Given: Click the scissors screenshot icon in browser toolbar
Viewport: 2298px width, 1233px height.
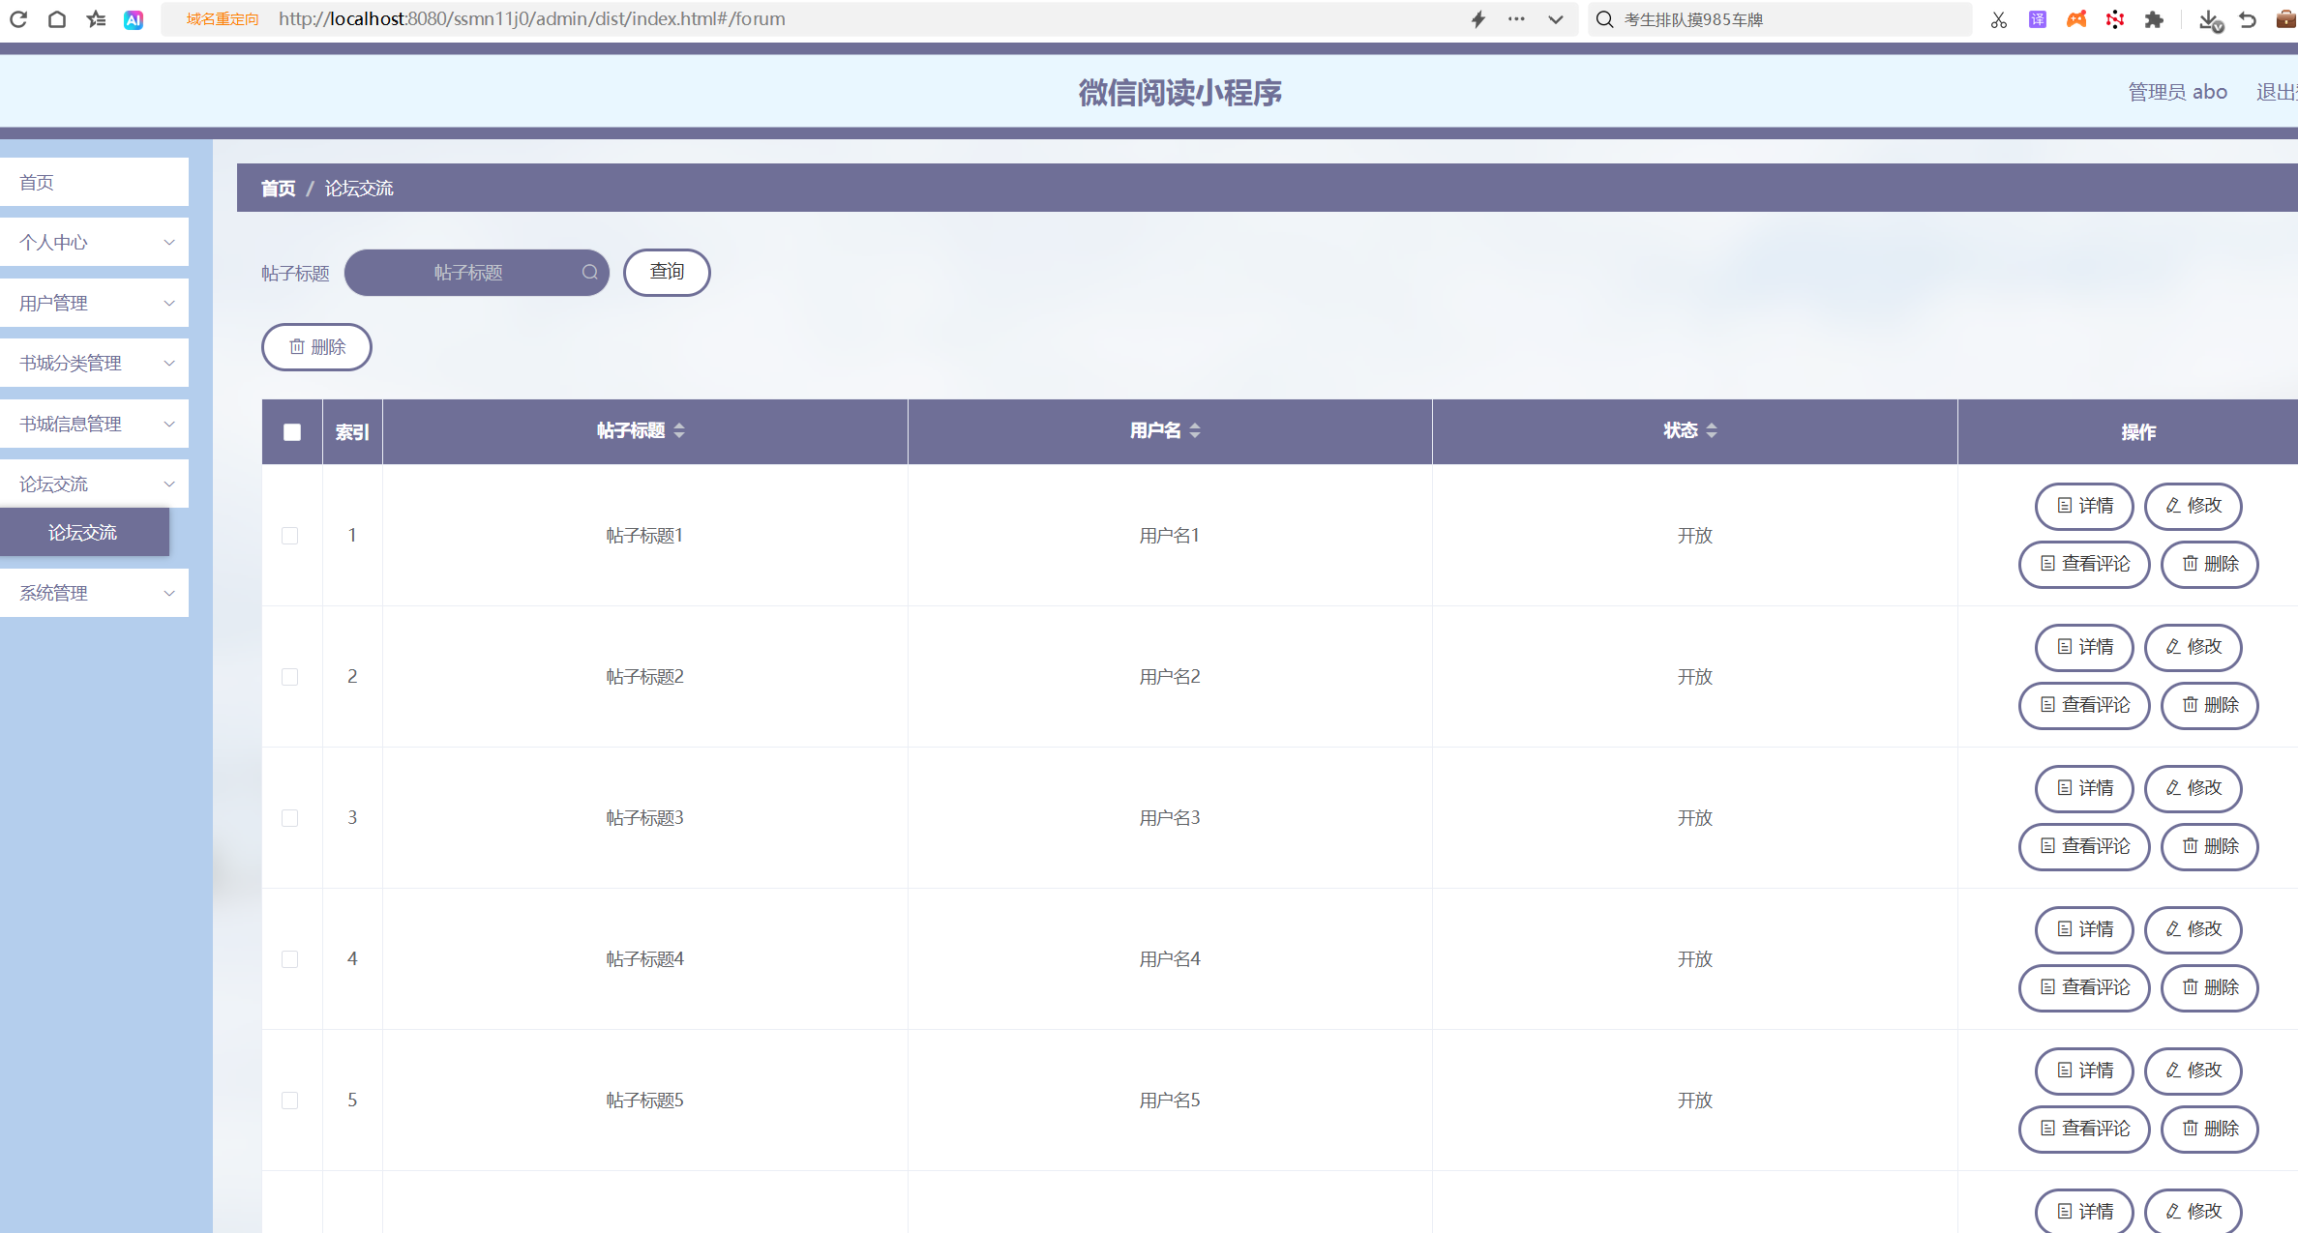Looking at the screenshot, I should coord(1999,19).
